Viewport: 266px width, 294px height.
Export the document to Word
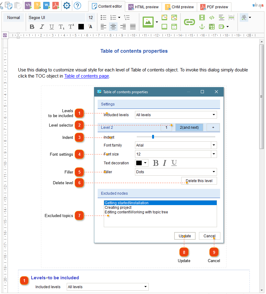click(x=47, y=6)
